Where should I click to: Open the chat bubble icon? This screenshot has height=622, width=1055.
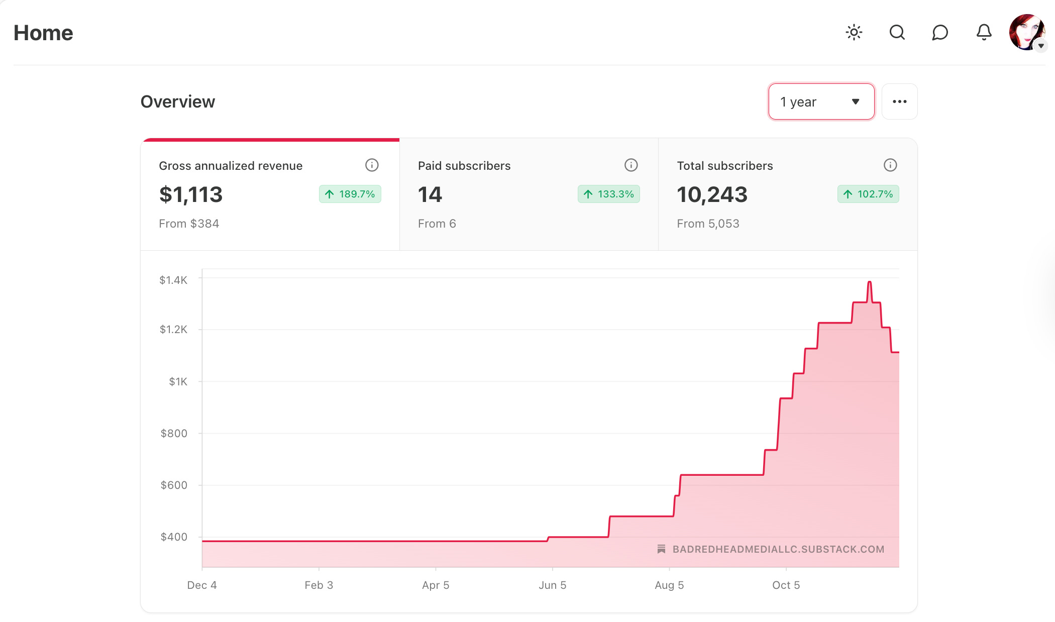click(940, 33)
